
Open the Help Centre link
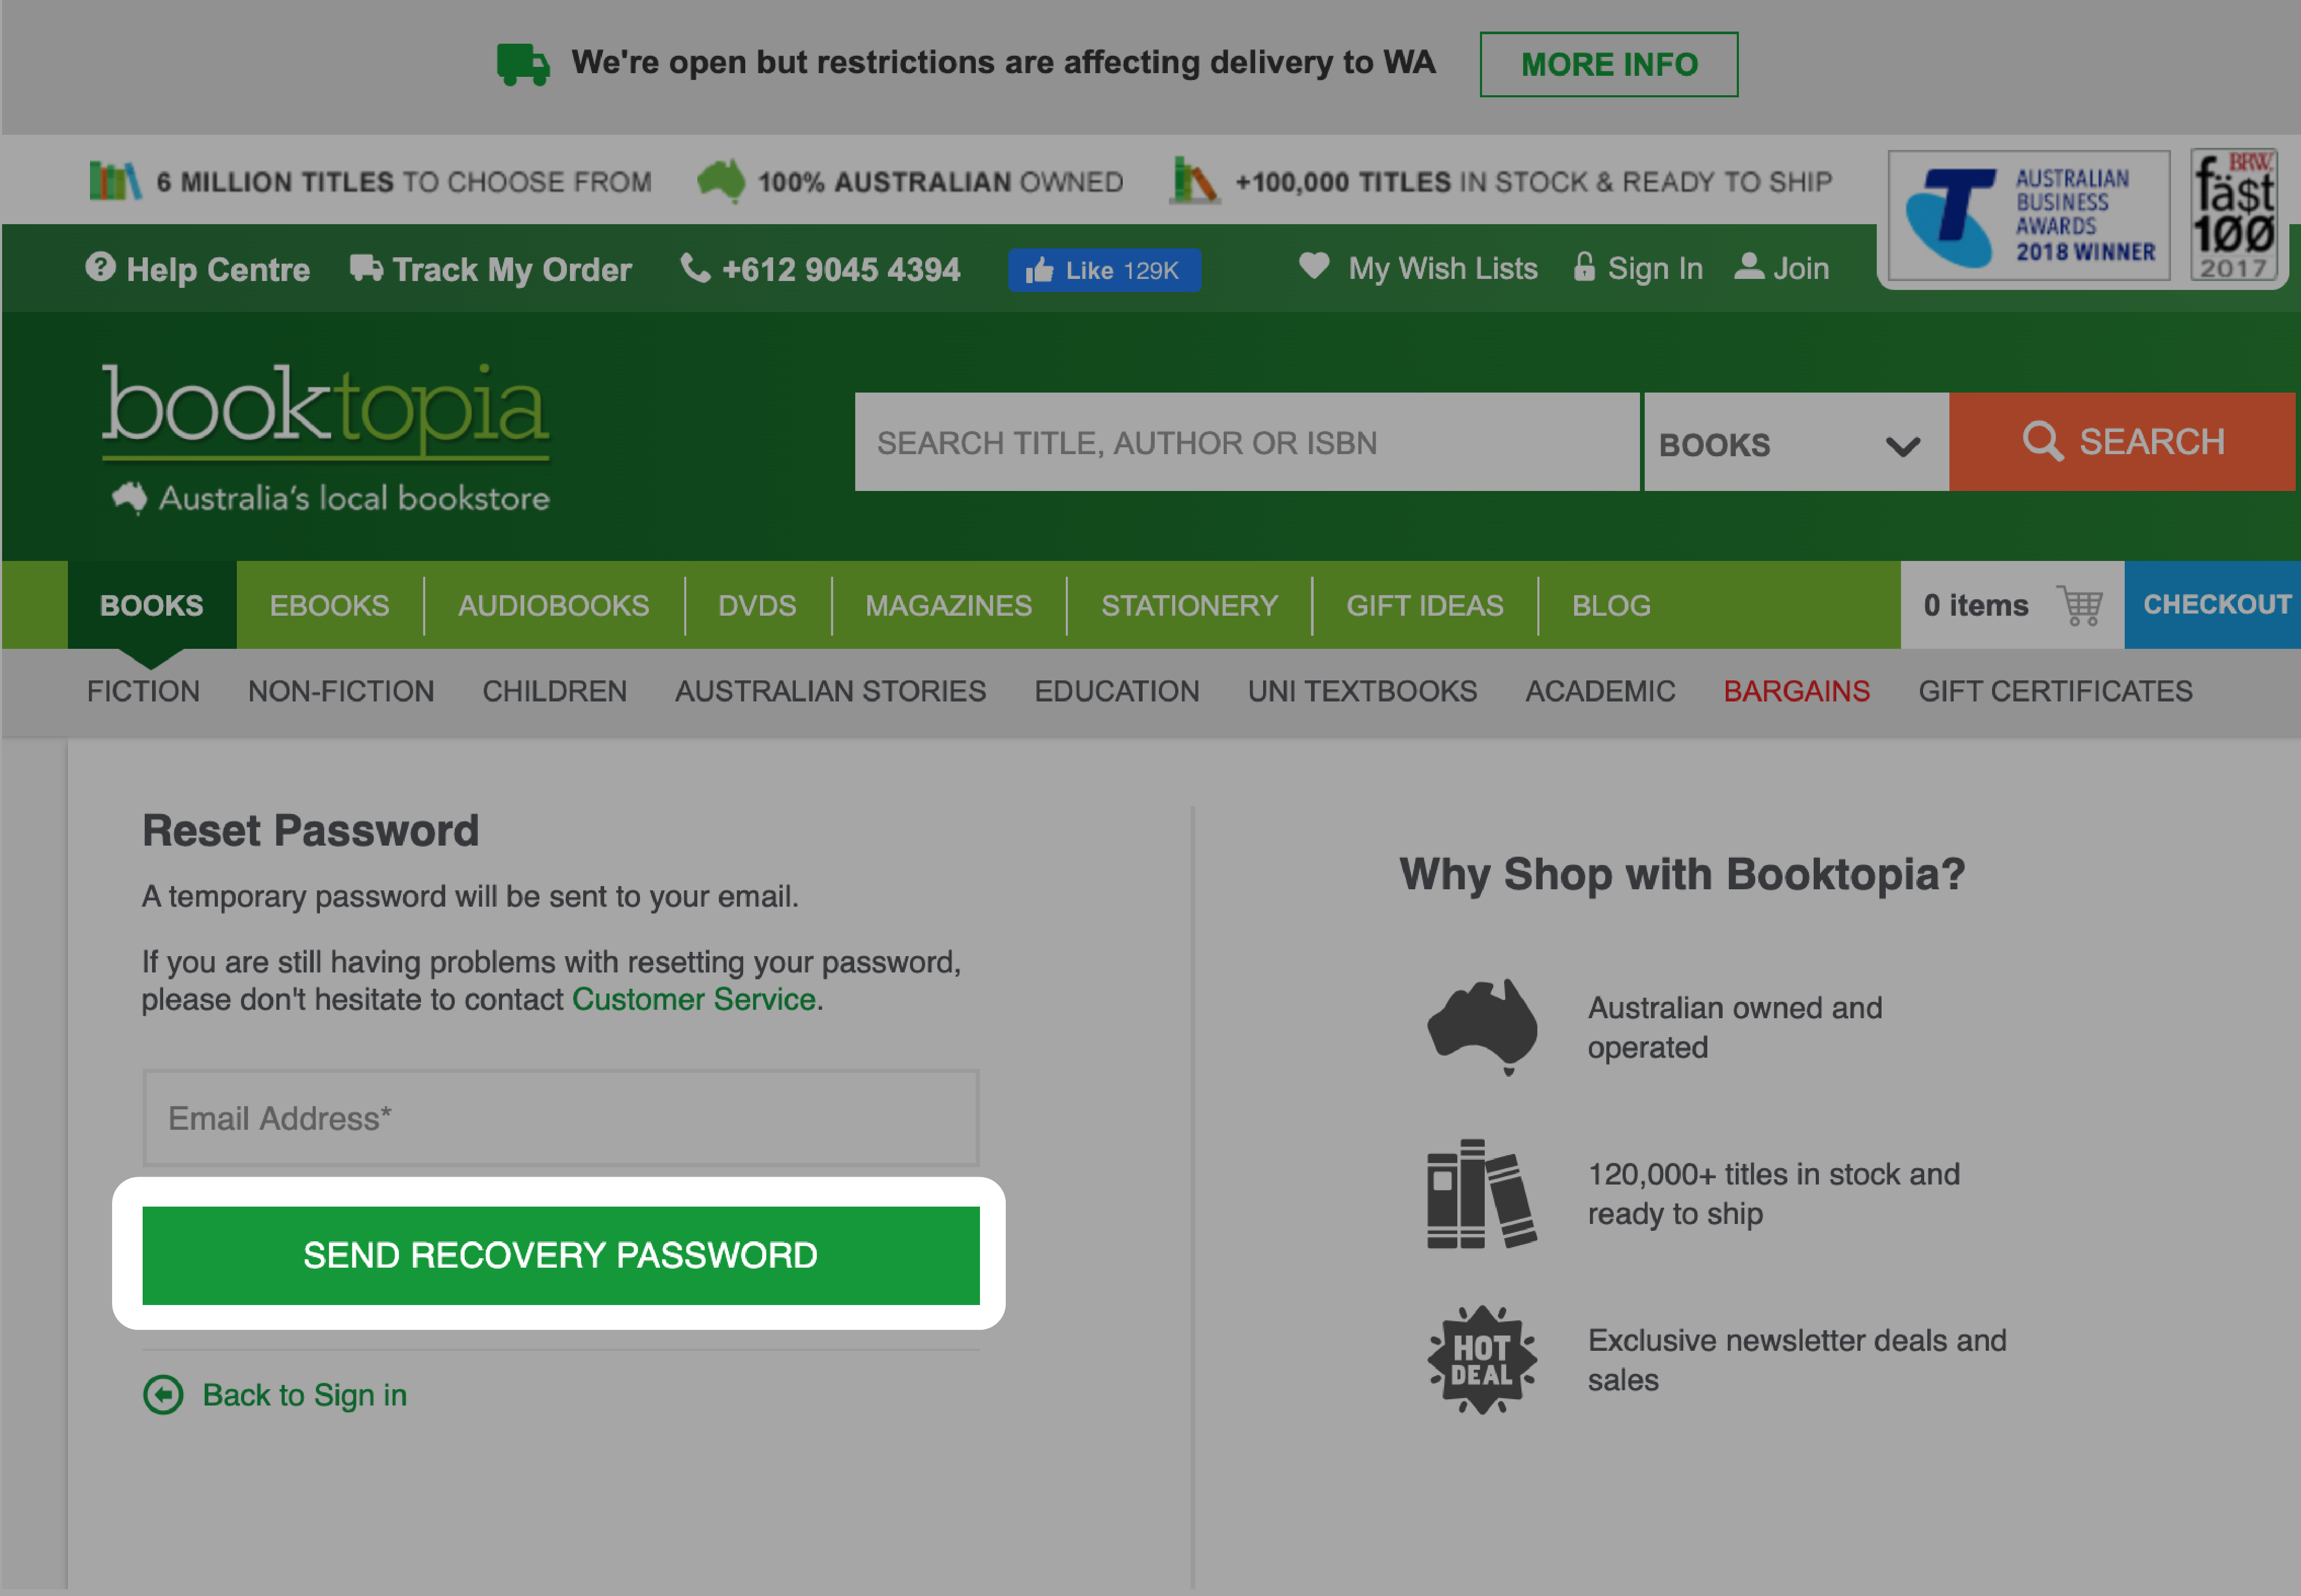click(218, 269)
